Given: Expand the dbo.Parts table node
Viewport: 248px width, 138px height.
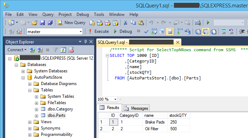Looking at the screenshot, I should coord(36,116).
